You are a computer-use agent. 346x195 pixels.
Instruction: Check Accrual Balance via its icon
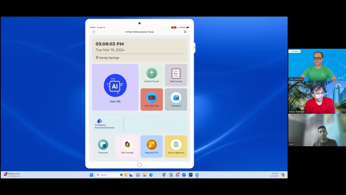point(176,146)
